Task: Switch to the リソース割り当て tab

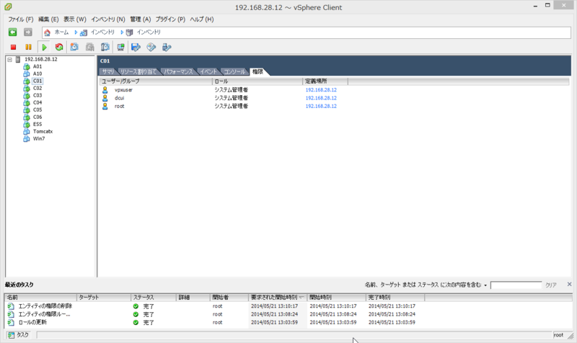Action: (x=138, y=71)
